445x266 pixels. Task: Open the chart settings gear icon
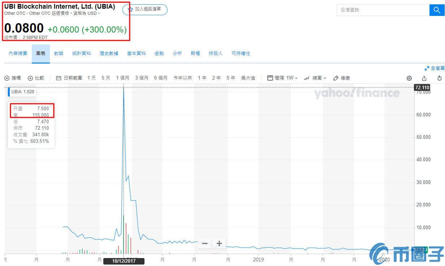pyautogui.click(x=409, y=78)
